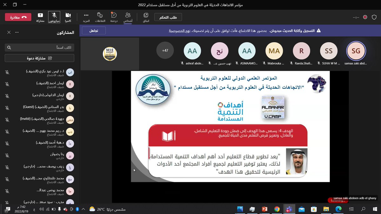Open Photos app in taskbar

(240, 209)
